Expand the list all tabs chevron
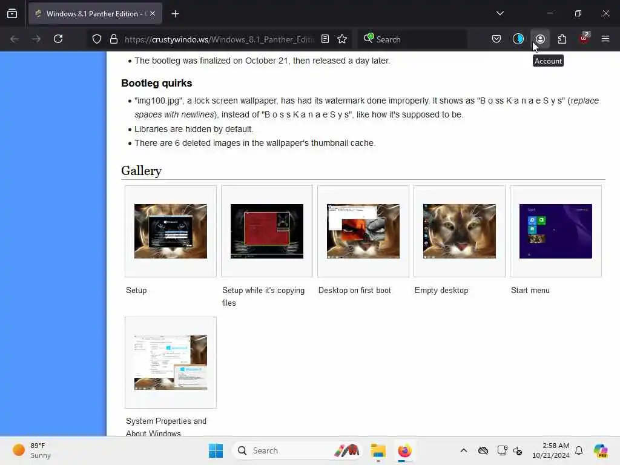This screenshot has height=465, width=620. pyautogui.click(x=500, y=13)
